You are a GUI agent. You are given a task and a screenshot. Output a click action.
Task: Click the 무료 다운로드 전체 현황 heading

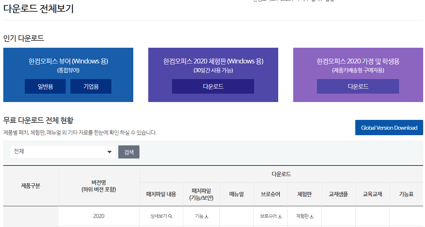[x=38, y=120]
